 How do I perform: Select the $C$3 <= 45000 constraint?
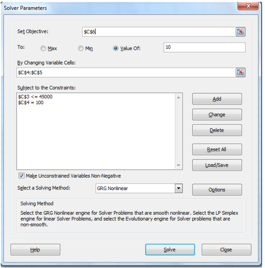(35, 97)
